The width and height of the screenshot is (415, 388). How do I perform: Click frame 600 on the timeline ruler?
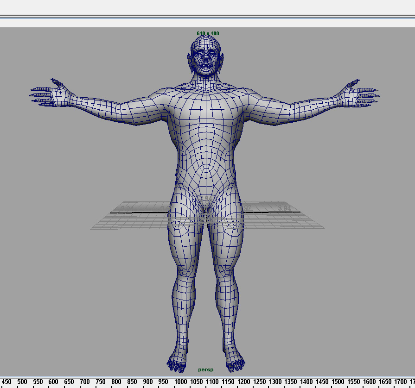coord(53,382)
